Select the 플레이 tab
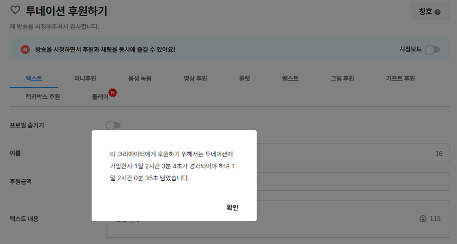The width and height of the screenshot is (457, 244). pyautogui.click(x=100, y=97)
